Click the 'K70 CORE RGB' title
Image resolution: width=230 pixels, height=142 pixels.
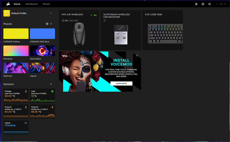[153, 14]
